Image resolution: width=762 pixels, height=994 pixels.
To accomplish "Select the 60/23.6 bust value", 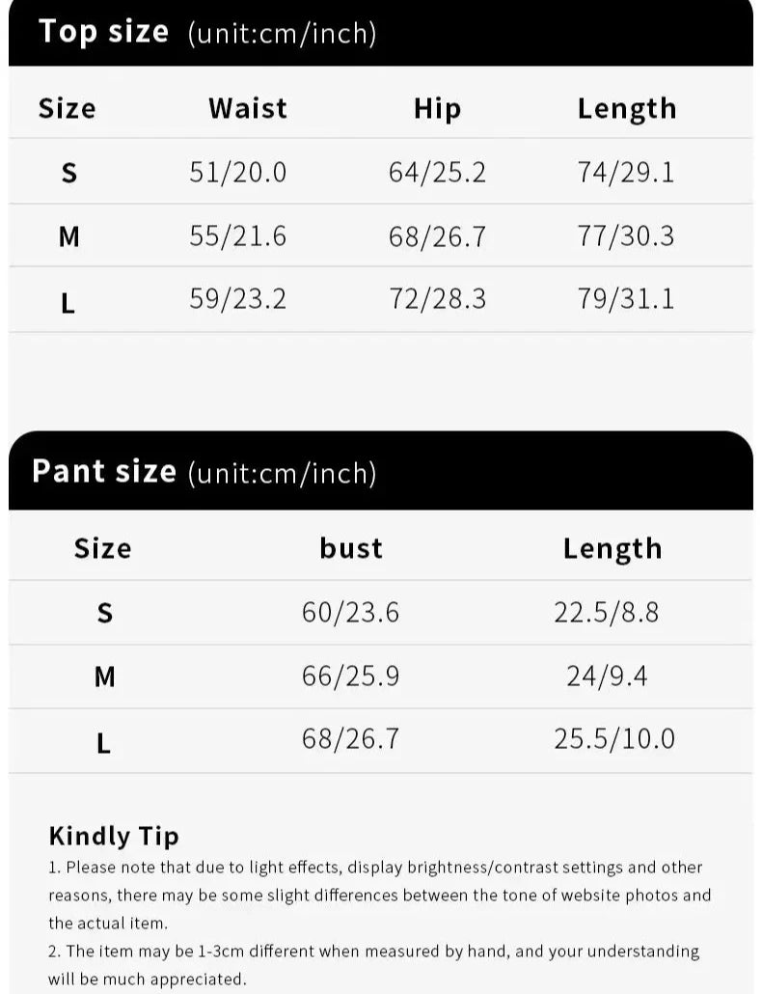I will pos(350,612).
